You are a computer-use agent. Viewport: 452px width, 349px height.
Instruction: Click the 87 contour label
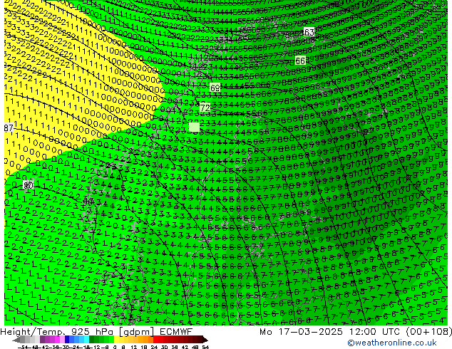9,128
